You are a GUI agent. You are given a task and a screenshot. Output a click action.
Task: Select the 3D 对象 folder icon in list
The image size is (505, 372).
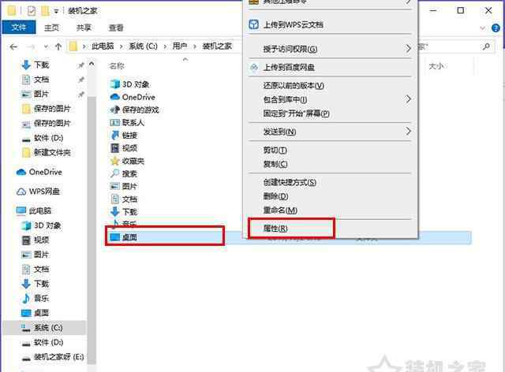pos(115,84)
